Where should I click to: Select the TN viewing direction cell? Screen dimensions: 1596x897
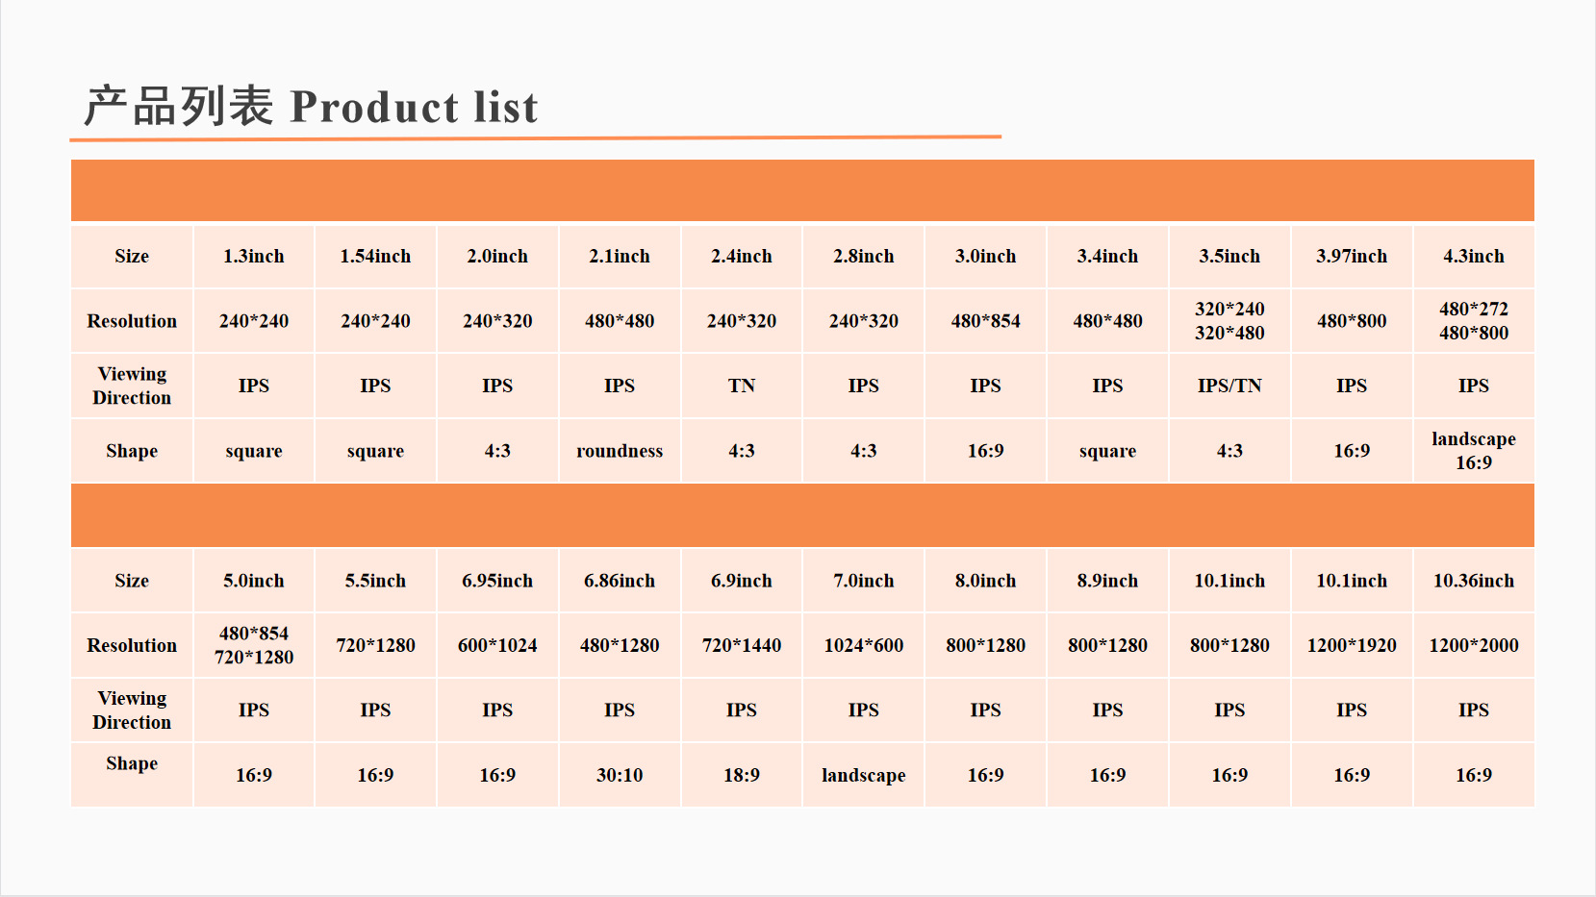pyautogui.click(x=742, y=386)
